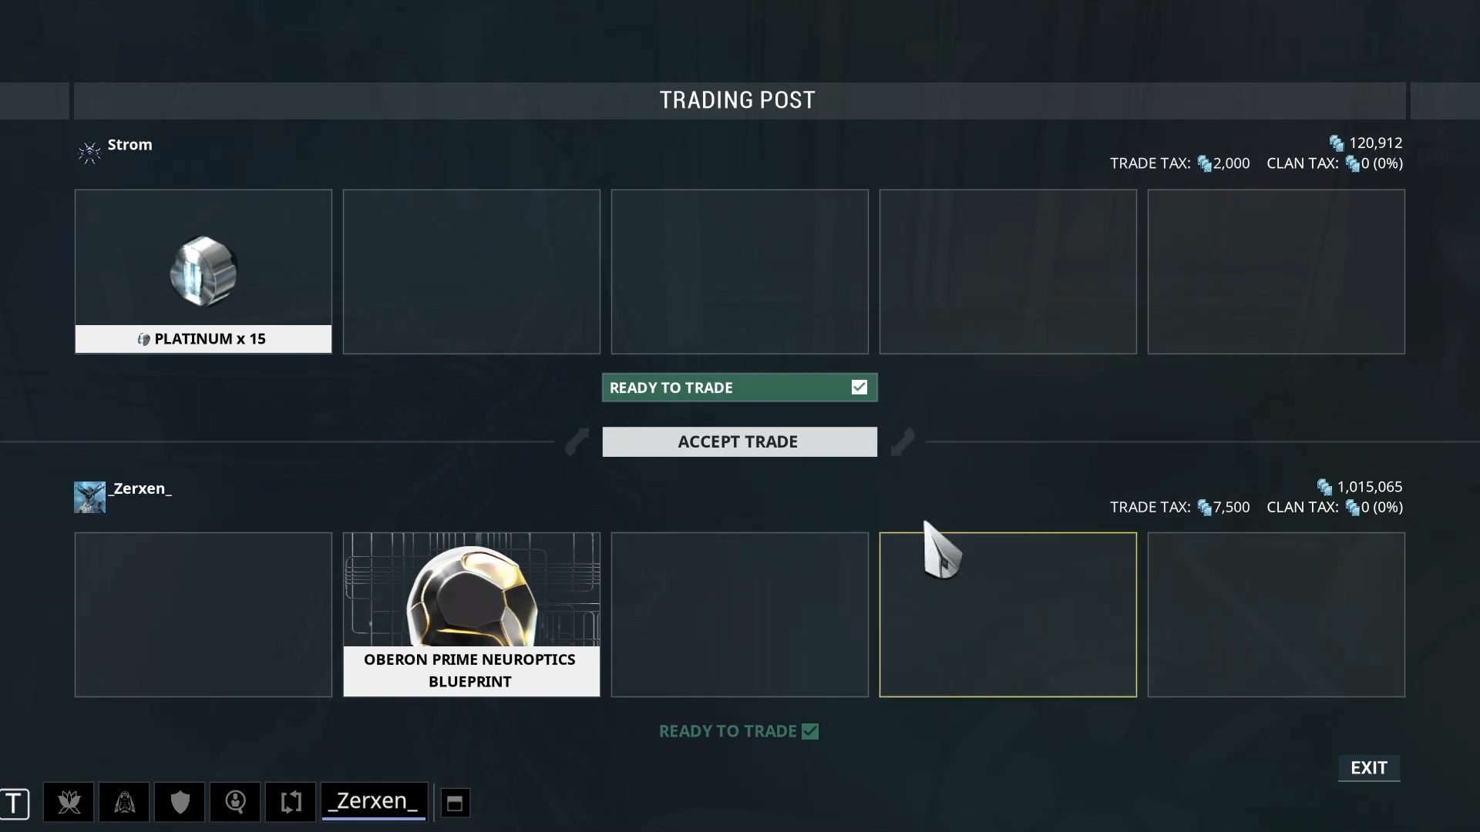
Task: Click the EXIT button to leave trading
Action: pos(1368,767)
